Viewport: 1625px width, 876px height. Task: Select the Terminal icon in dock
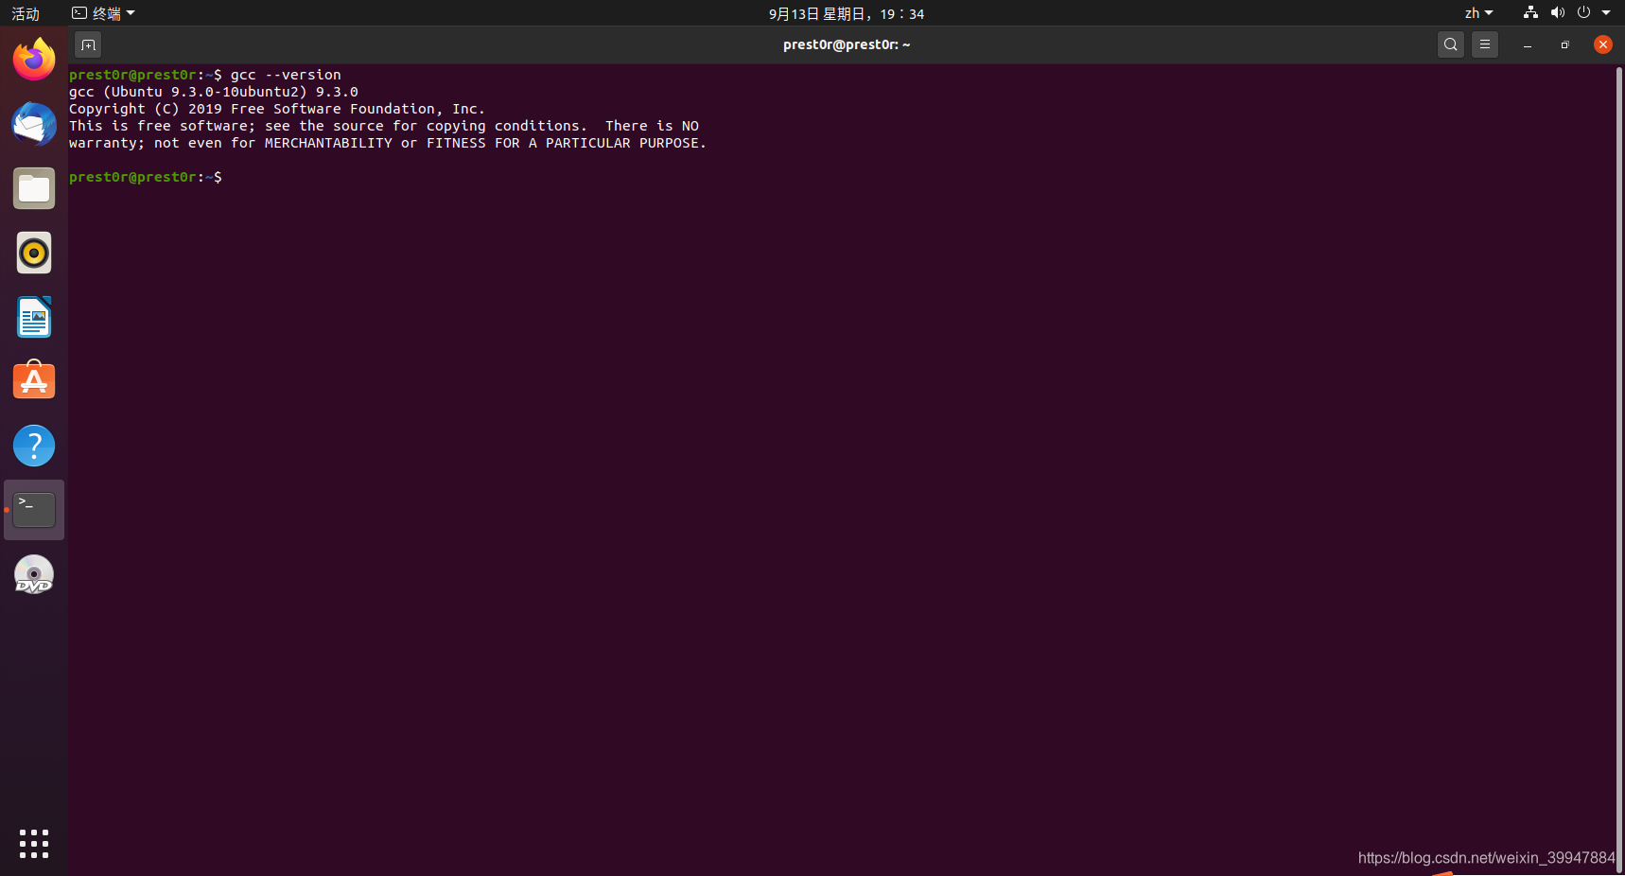34,510
